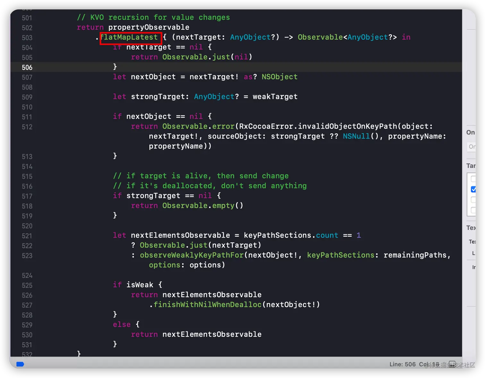Screen dimensions: 485x378
Task: Click finishWithNilWhenDealloc method call
Action: coord(207,305)
